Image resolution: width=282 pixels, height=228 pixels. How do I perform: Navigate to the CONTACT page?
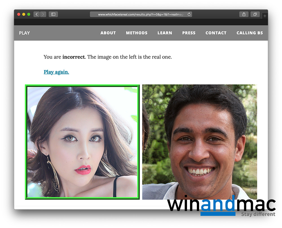click(x=216, y=33)
